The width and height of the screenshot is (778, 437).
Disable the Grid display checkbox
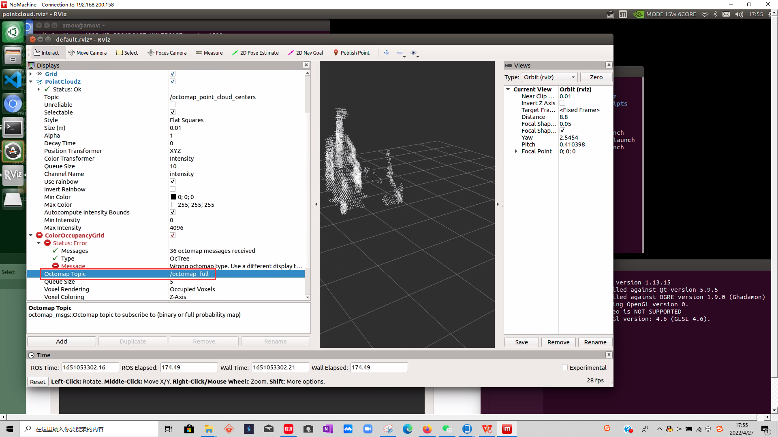point(173,74)
